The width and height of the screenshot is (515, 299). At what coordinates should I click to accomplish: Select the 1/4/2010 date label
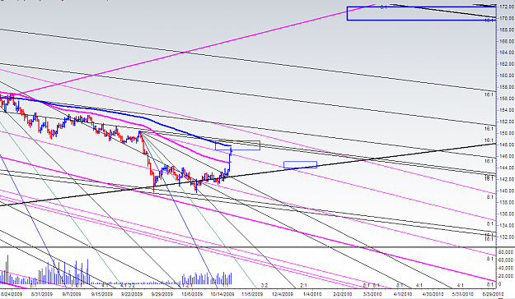click(312, 294)
